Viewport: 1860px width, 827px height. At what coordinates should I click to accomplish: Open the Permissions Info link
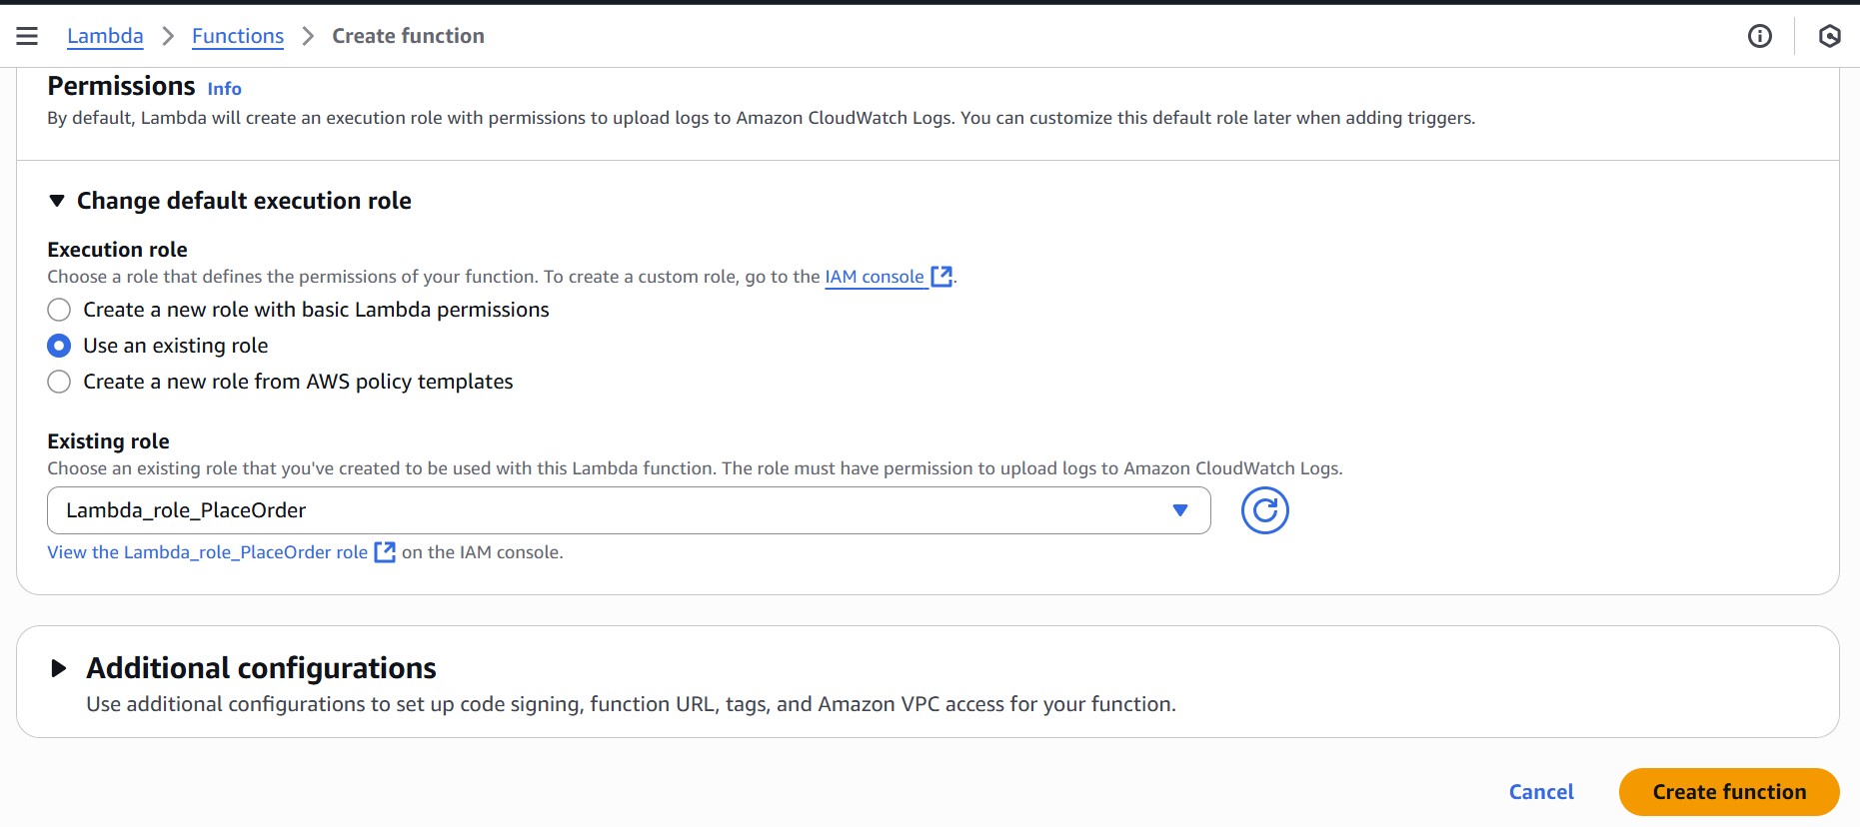pyautogui.click(x=224, y=89)
